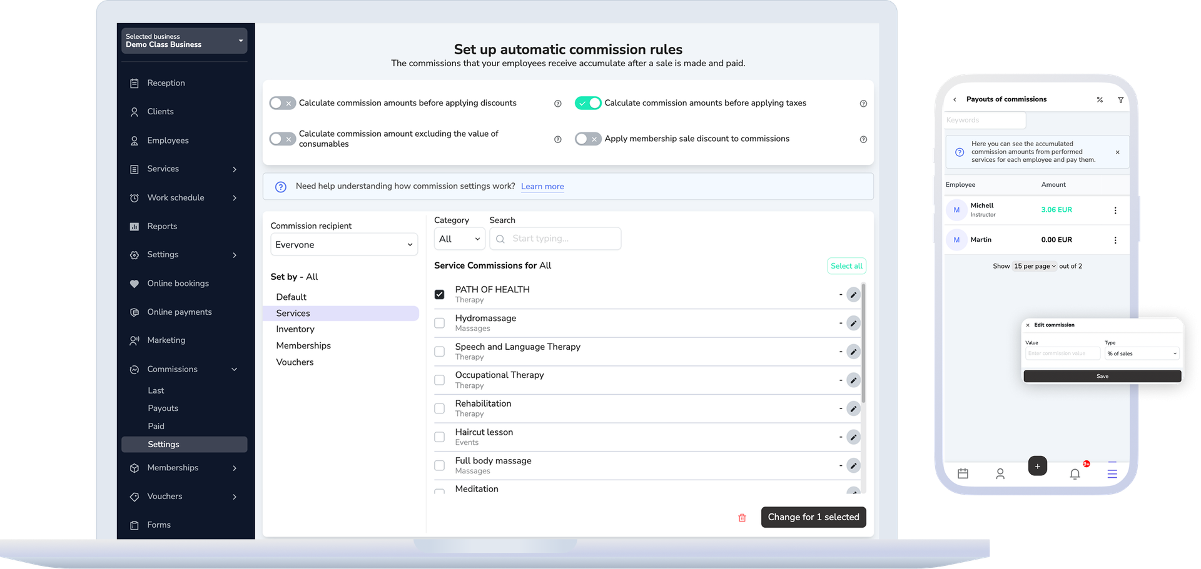Open help for consumables commission setting
Image resolution: width=1201 pixels, height=569 pixels.
pyautogui.click(x=558, y=139)
